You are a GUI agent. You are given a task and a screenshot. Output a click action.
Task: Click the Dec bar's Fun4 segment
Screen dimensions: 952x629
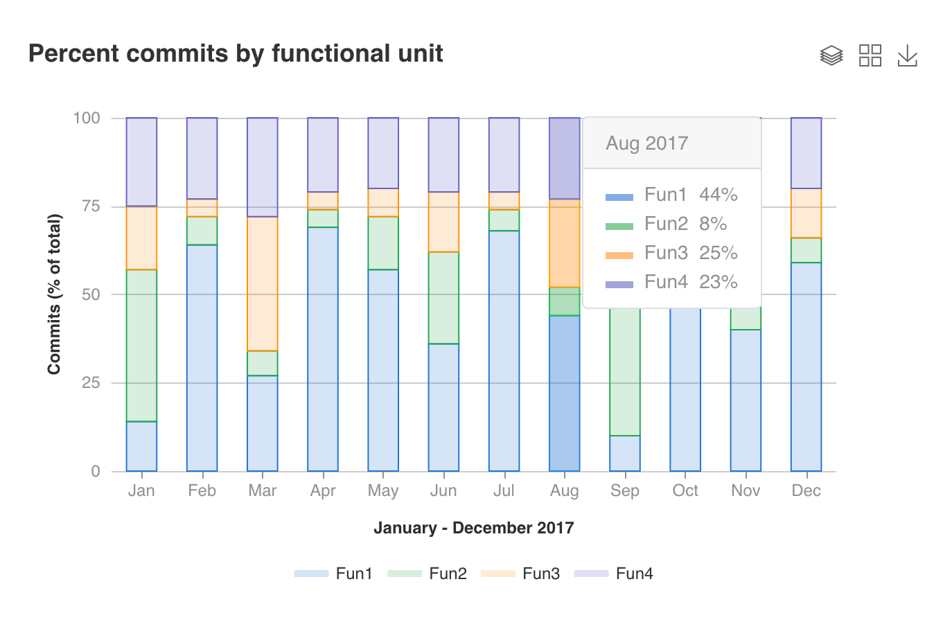pos(806,152)
